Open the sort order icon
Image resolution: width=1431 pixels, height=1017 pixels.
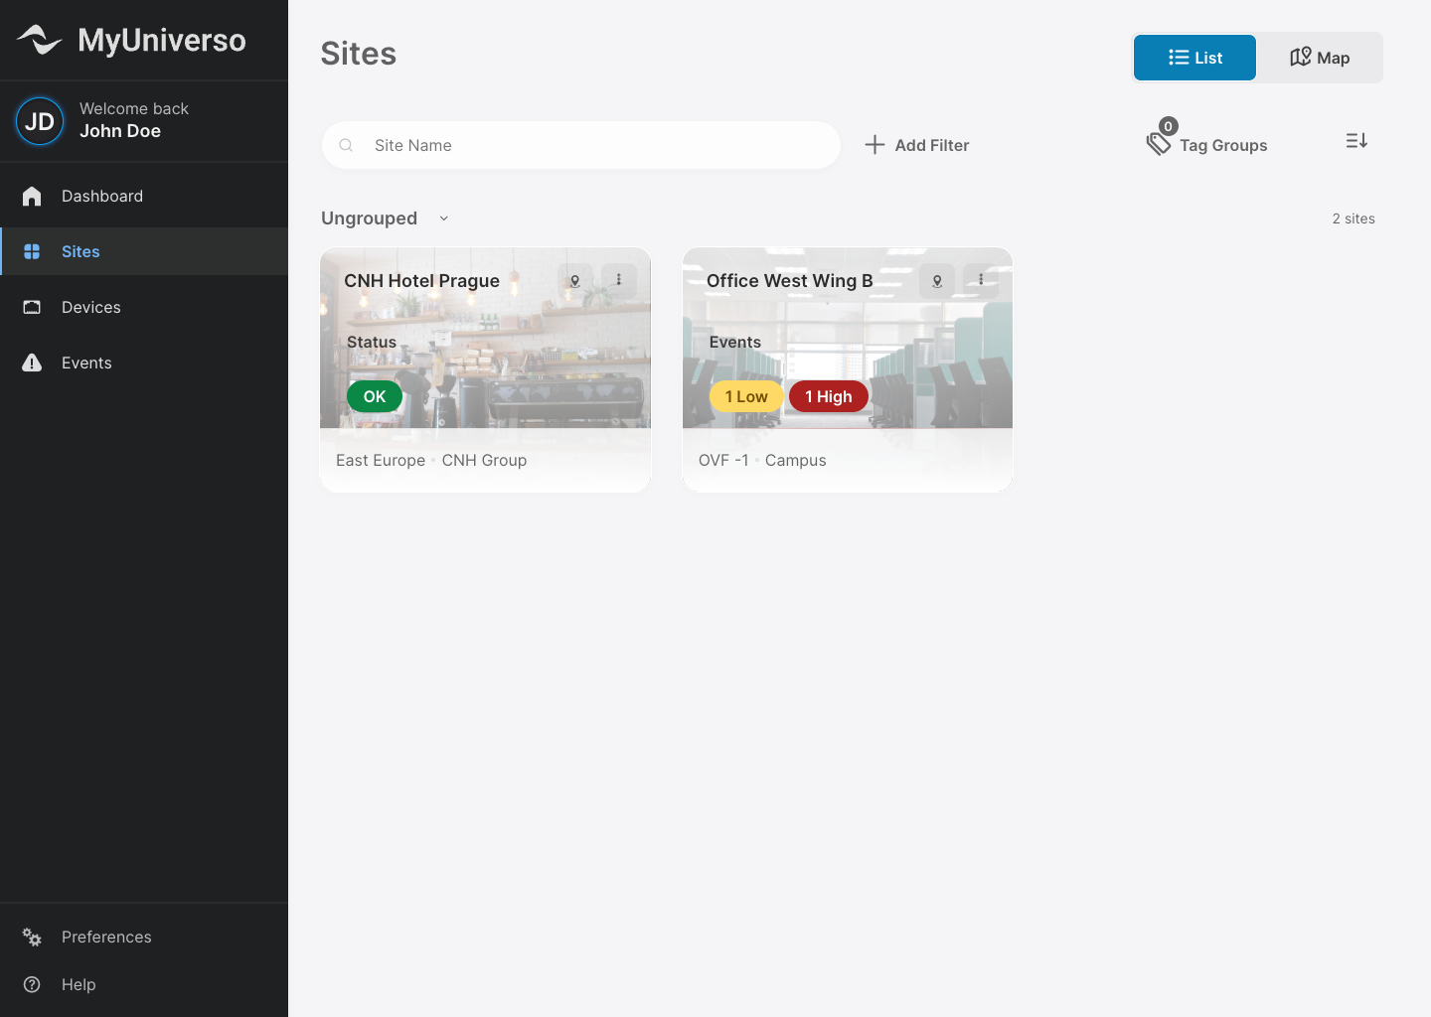click(x=1356, y=141)
